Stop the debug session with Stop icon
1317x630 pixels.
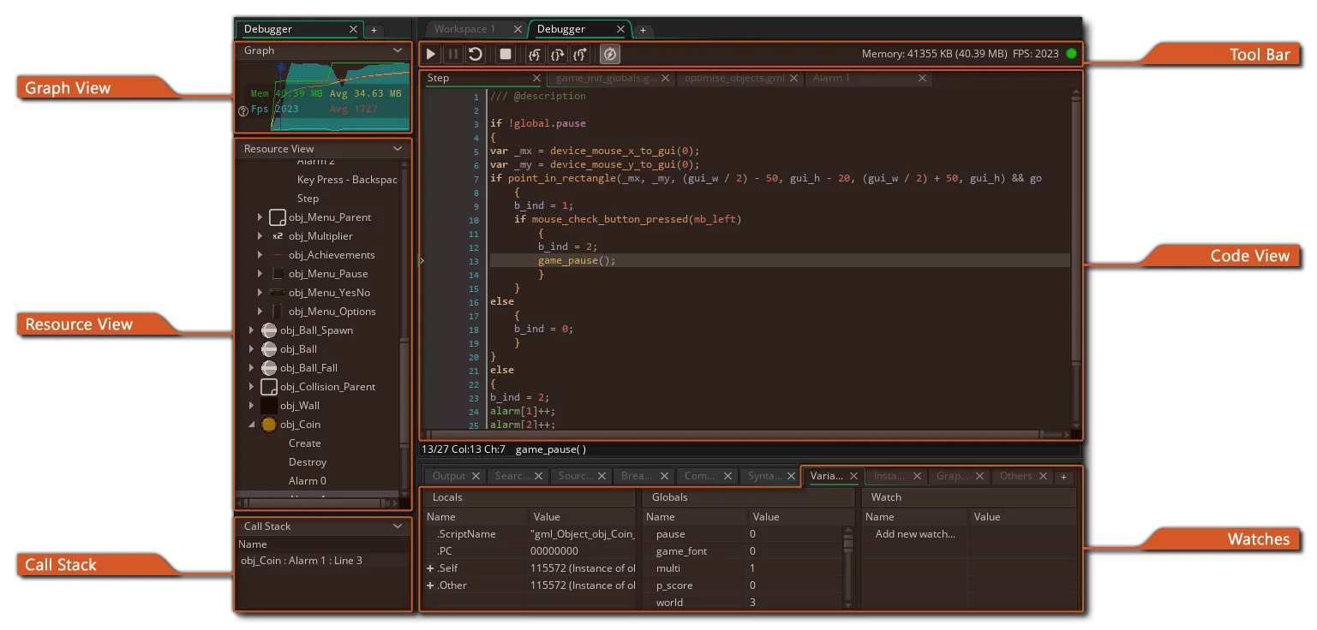[506, 54]
